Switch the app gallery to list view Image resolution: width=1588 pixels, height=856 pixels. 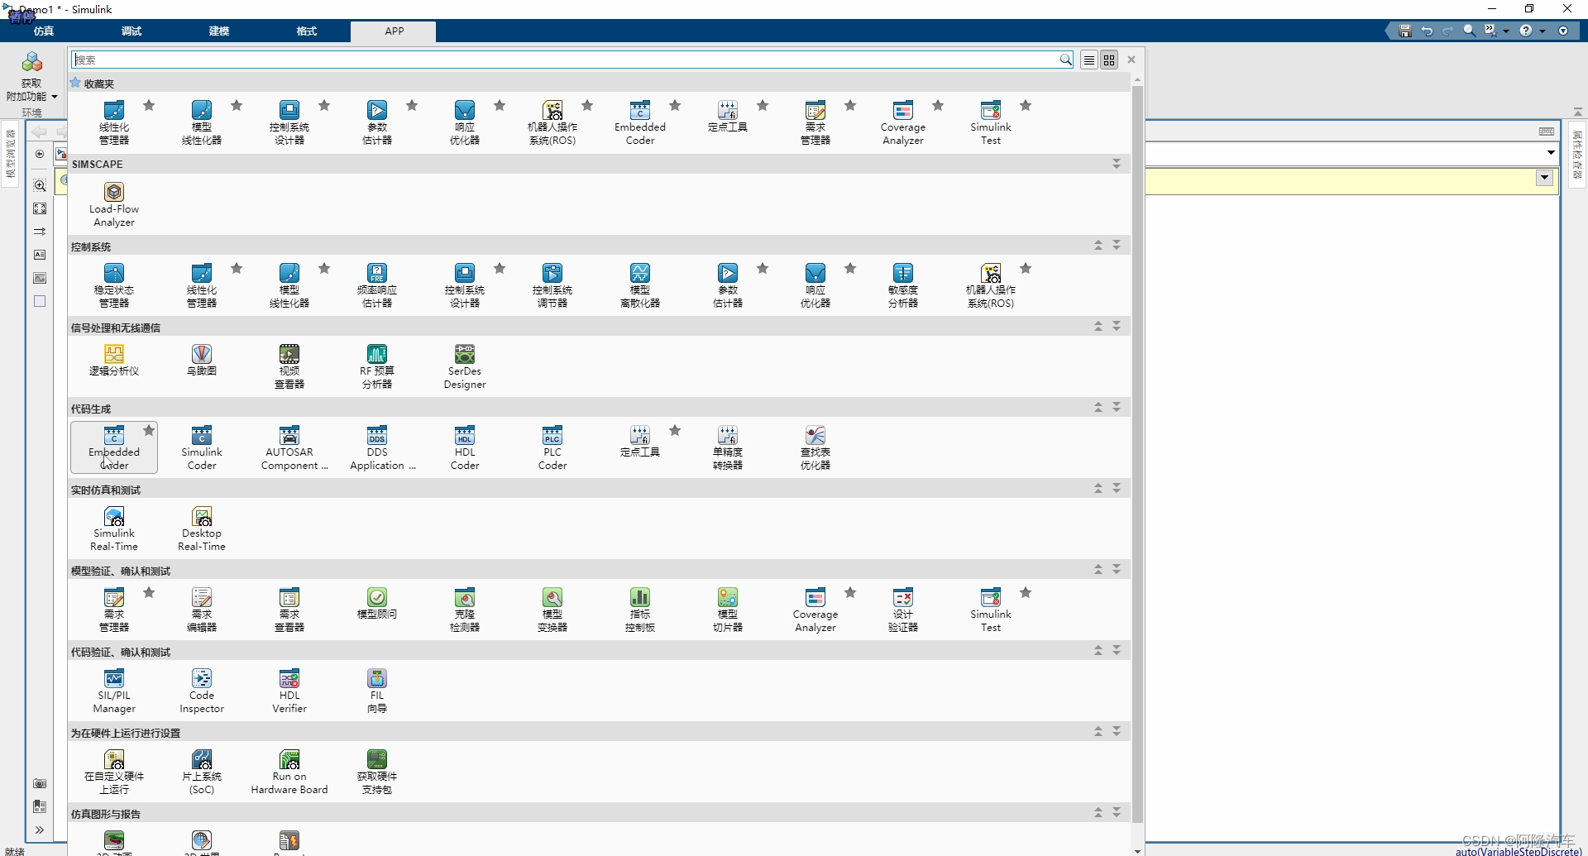1088,60
